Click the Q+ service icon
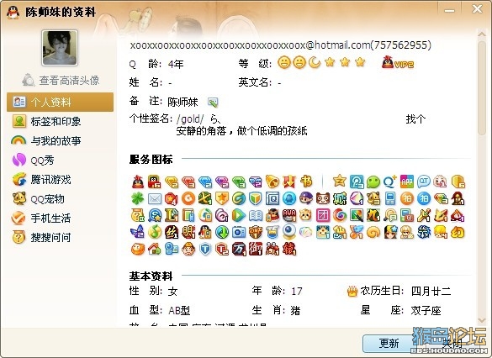 [390, 182]
